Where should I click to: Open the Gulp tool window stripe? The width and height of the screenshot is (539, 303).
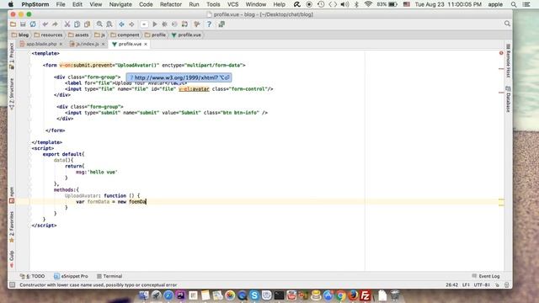[x=12, y=259]
